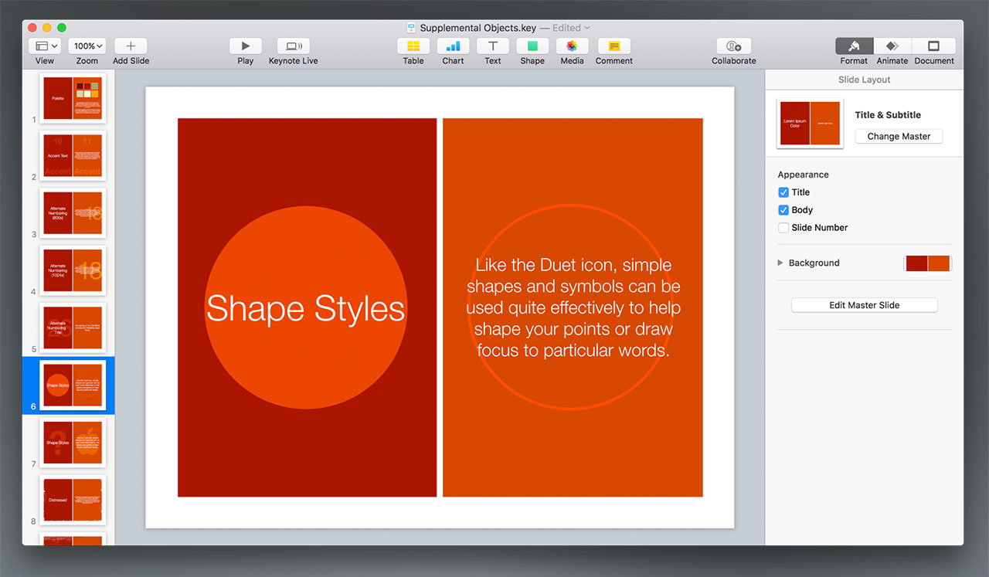Click the Edit Master Slide button
Image resolution: width=989 pixels, height=577 pixels.
pos(864,305)
